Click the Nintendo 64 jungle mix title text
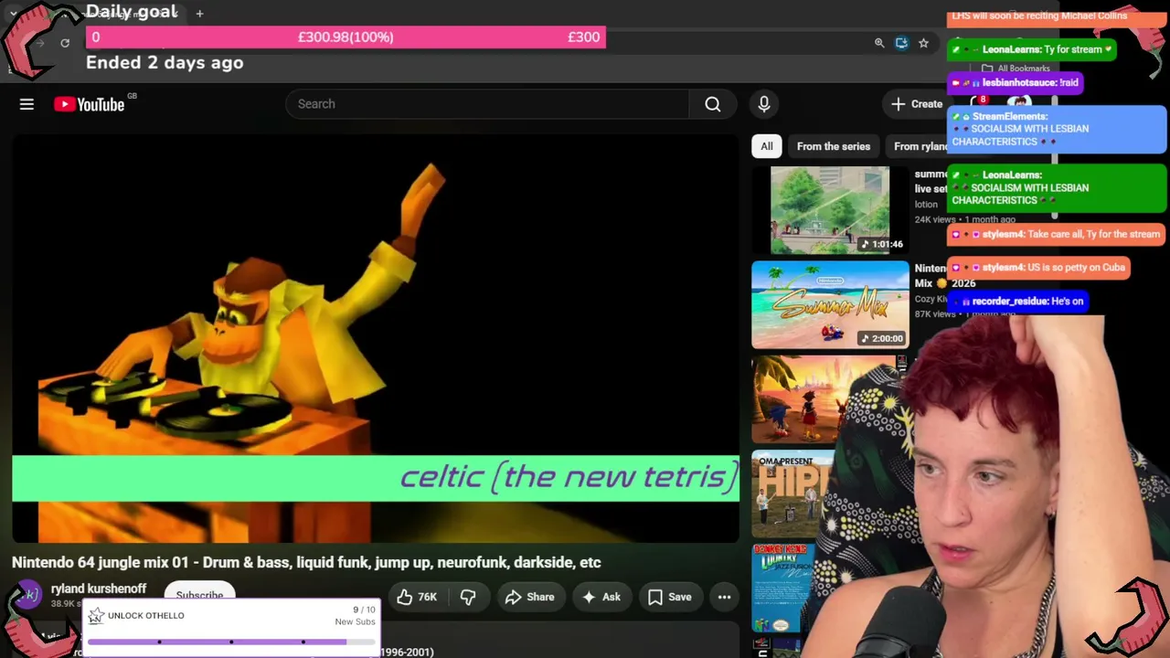The image size is (1170, 658). (306, 562)
